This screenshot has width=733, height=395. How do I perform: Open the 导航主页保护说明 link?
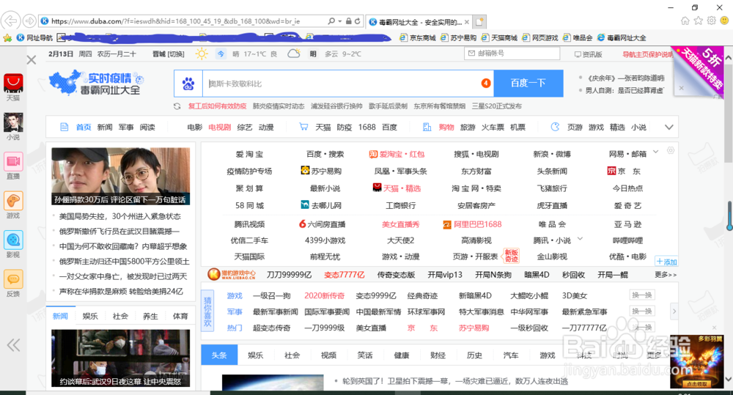[649, 54]
